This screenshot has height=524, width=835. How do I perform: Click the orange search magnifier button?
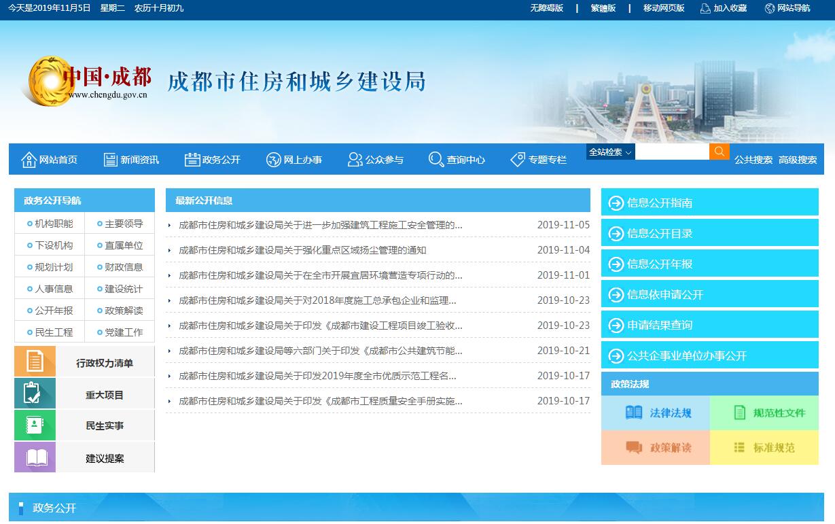pos(719,152)
